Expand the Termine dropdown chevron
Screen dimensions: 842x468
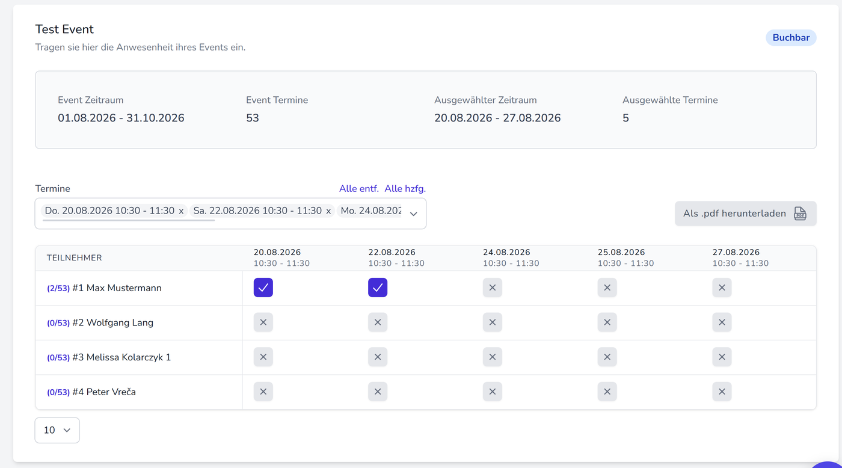click(x=414, y=214)
